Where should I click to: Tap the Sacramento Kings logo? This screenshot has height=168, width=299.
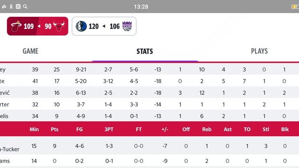click(127, 26)
